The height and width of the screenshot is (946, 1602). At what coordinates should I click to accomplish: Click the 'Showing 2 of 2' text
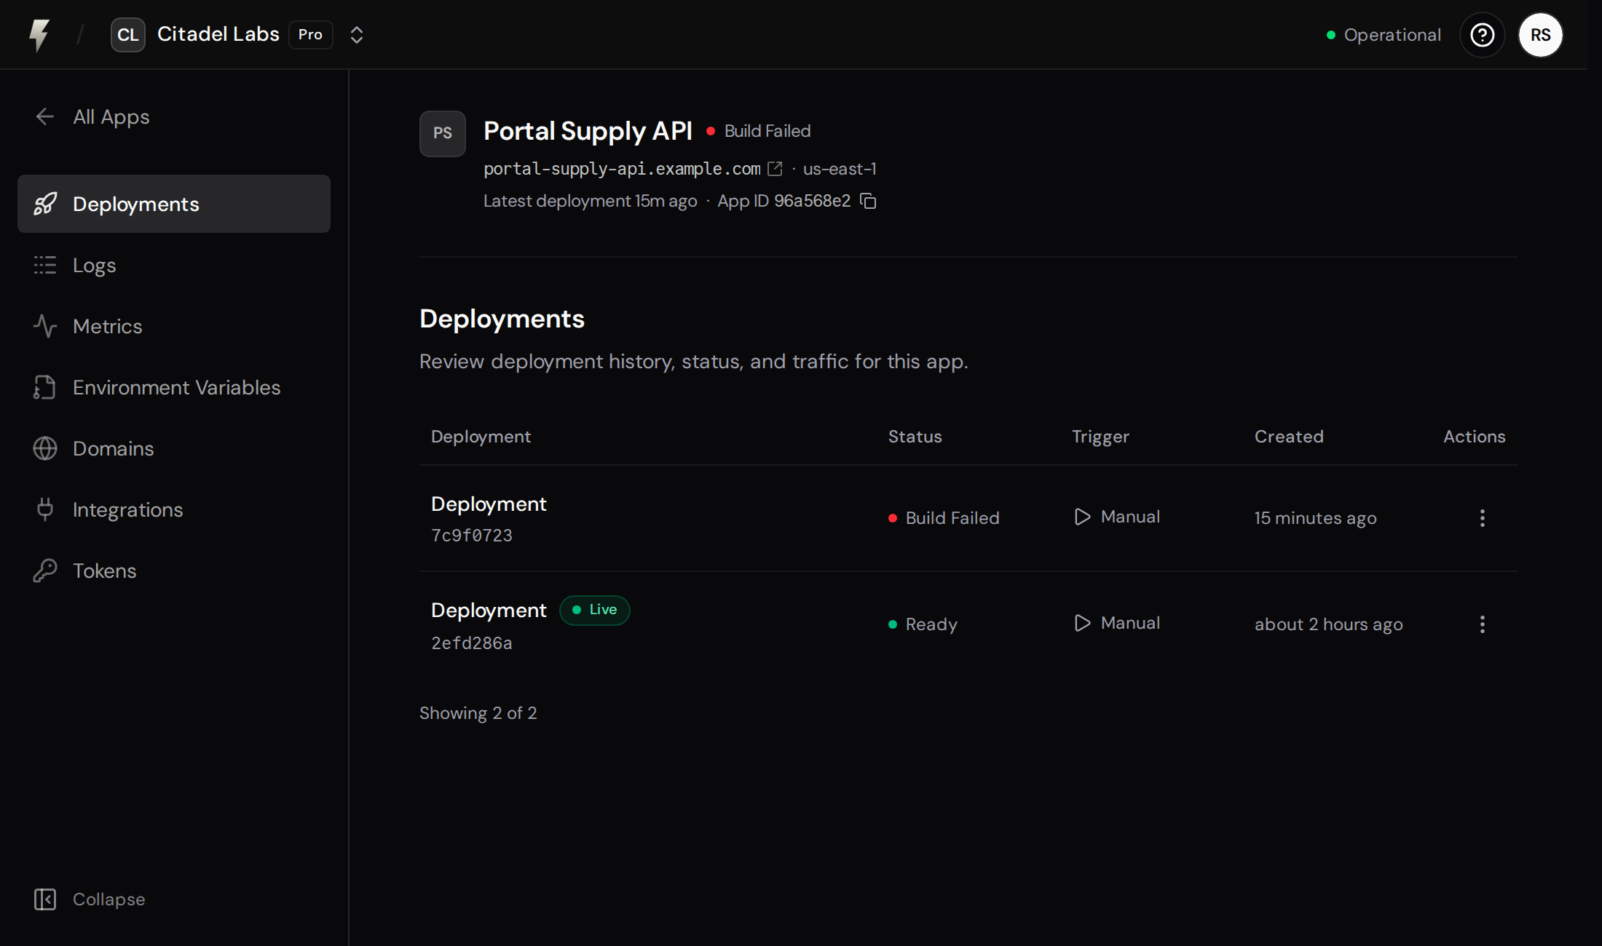point(478,713)
